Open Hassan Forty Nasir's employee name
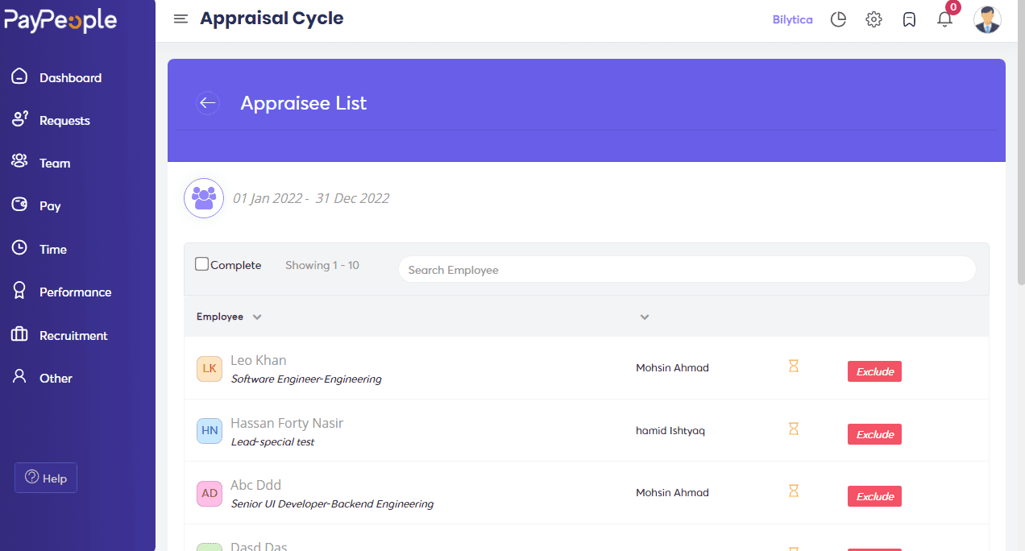Screen dimensions: 1025x551 point(287,423)
